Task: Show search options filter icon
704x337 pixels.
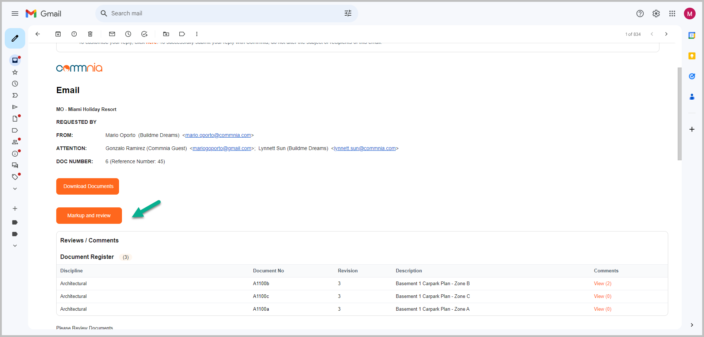Action: tap(348, 14)
